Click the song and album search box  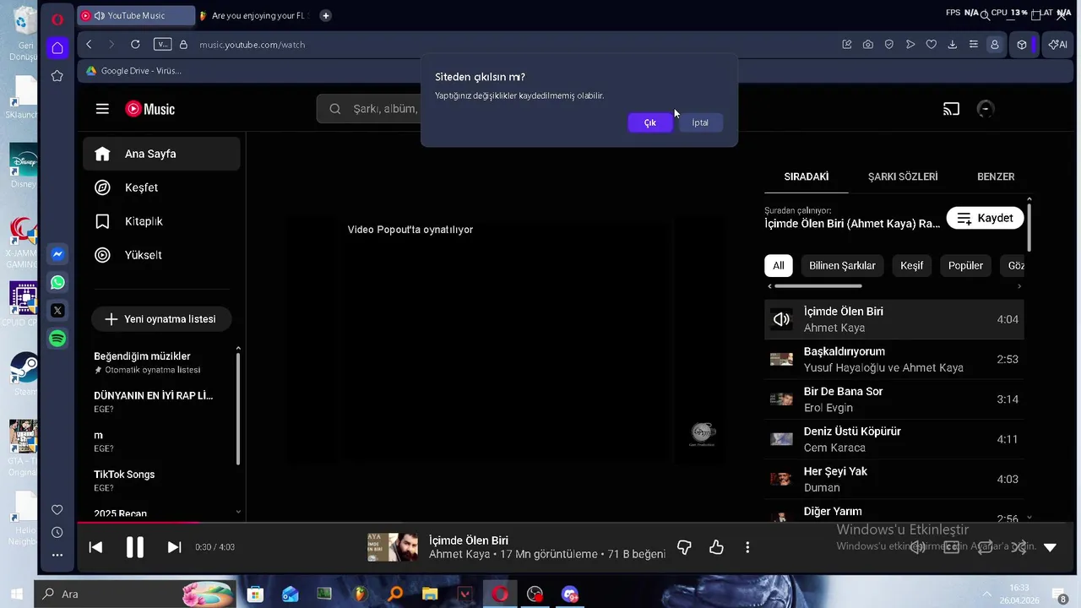pos(369,108)
